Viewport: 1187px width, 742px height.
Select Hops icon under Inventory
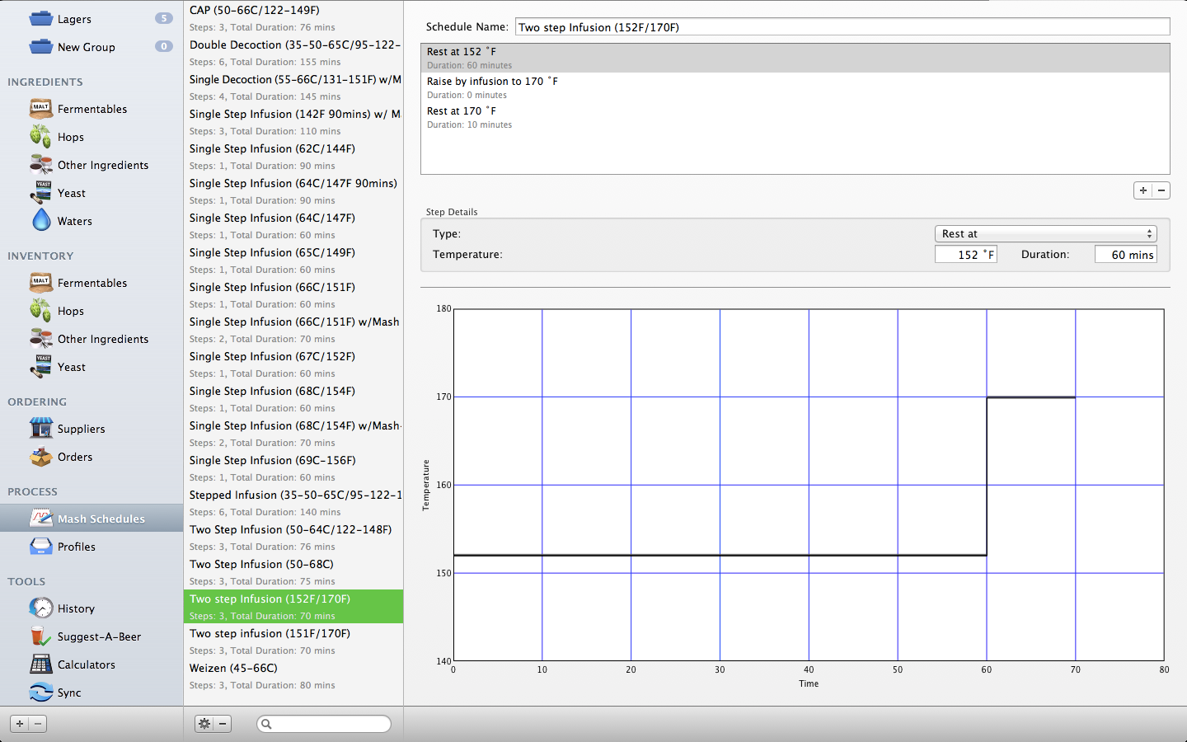(x=41, y=310)
